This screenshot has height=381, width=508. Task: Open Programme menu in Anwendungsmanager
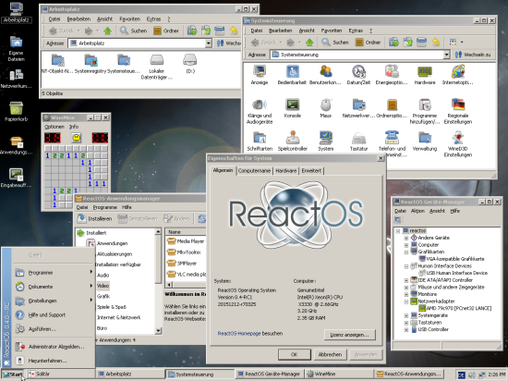pos(105,207)
